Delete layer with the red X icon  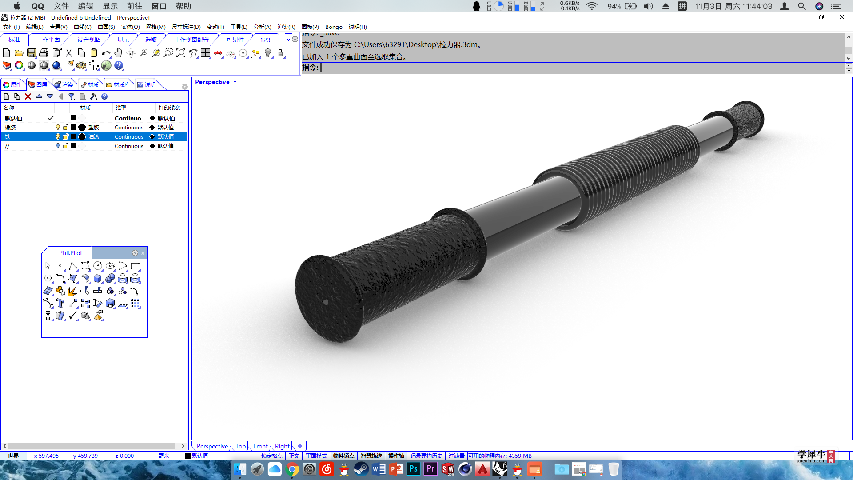pos(28,96)
